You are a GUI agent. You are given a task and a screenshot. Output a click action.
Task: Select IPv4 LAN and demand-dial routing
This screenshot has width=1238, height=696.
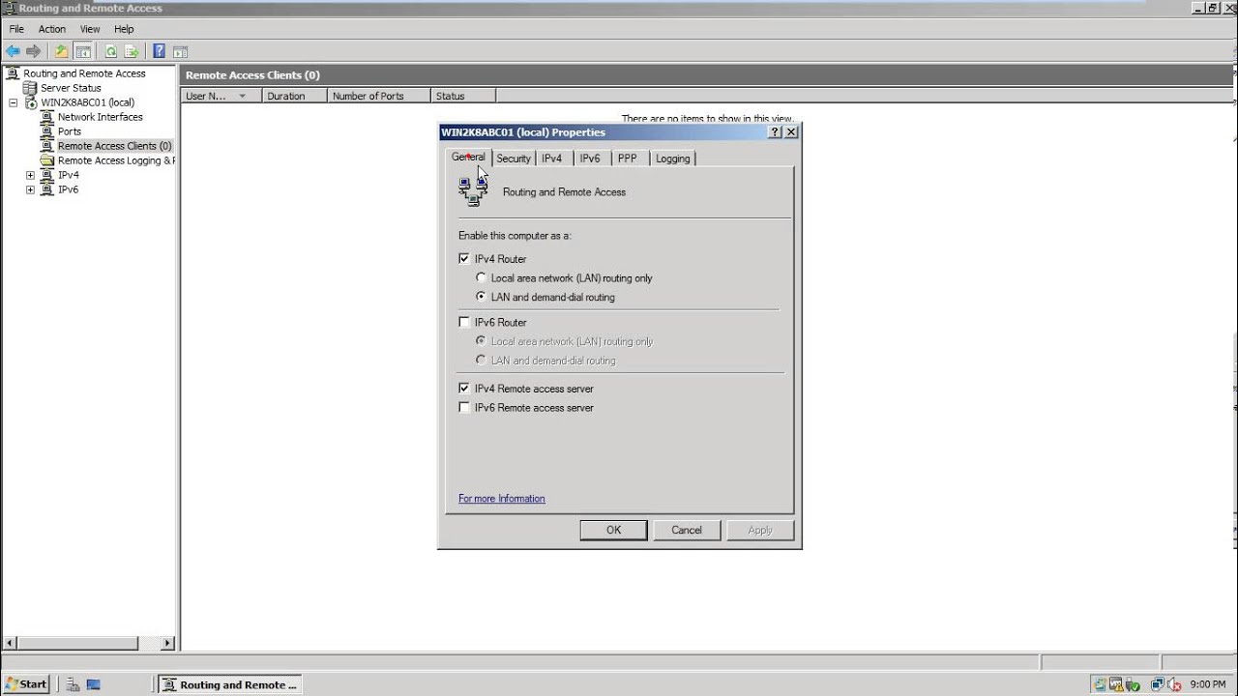pyautogui.click(x=481, y=298)
